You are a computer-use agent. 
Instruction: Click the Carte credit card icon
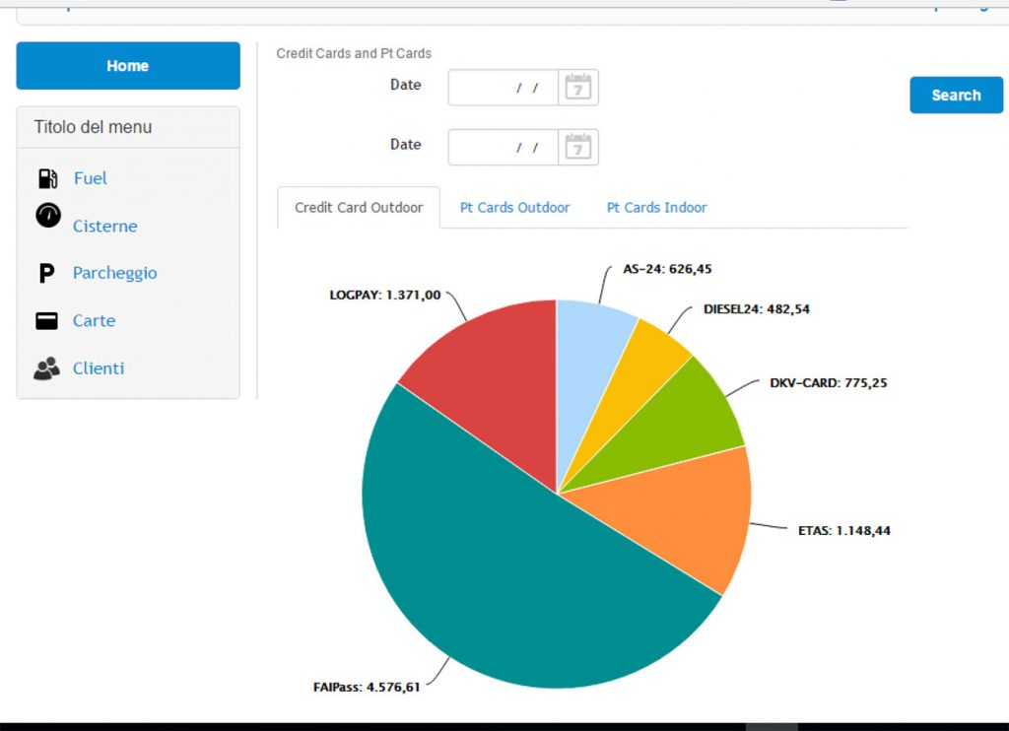(46, 320)
